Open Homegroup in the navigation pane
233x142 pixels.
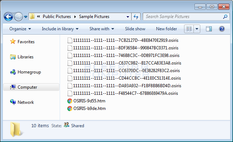29,72
